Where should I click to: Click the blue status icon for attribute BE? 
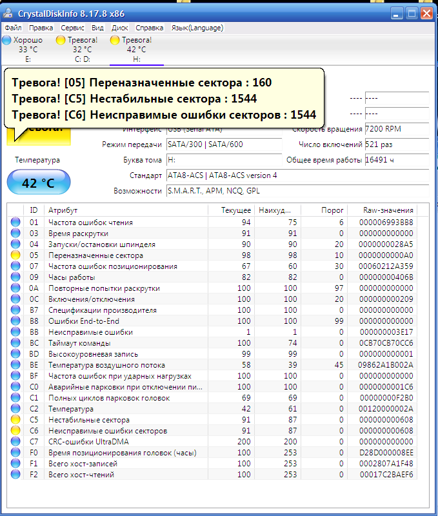(x=15, y=364)
